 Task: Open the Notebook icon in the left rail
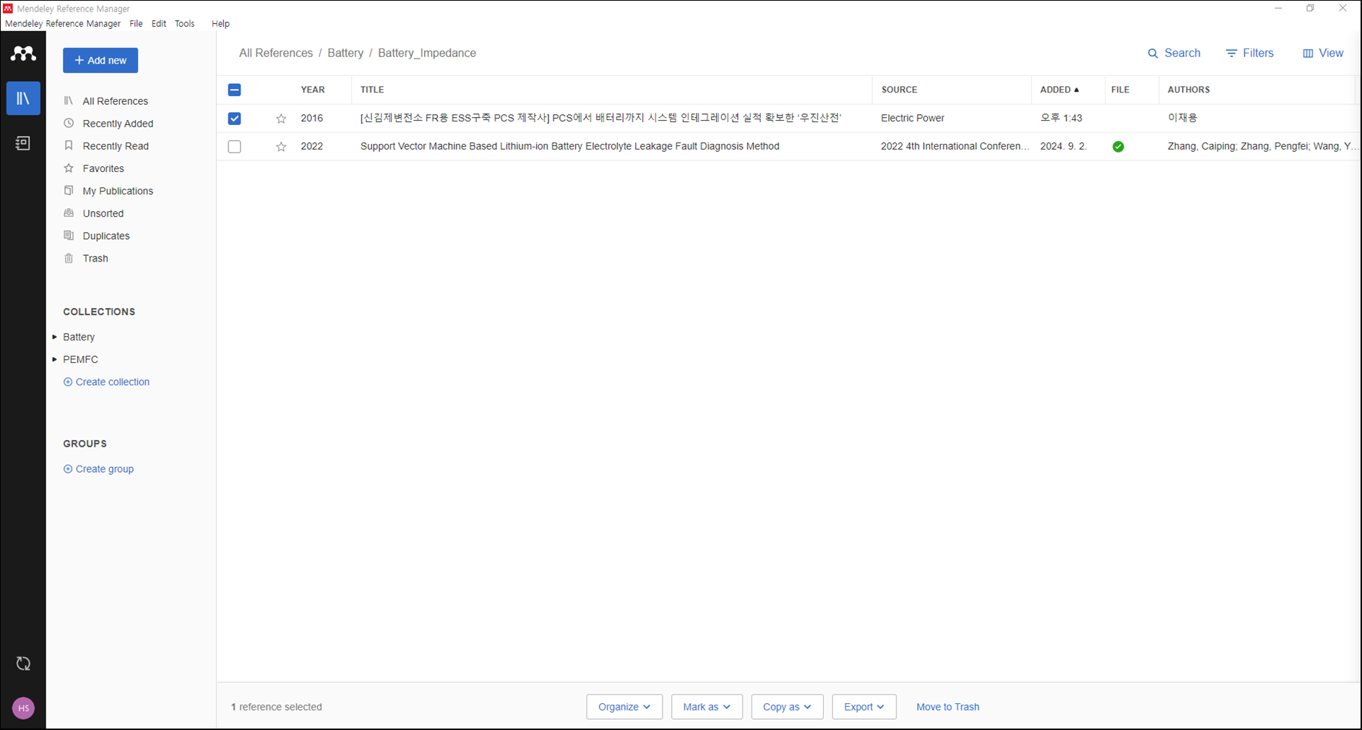(23, 143)
